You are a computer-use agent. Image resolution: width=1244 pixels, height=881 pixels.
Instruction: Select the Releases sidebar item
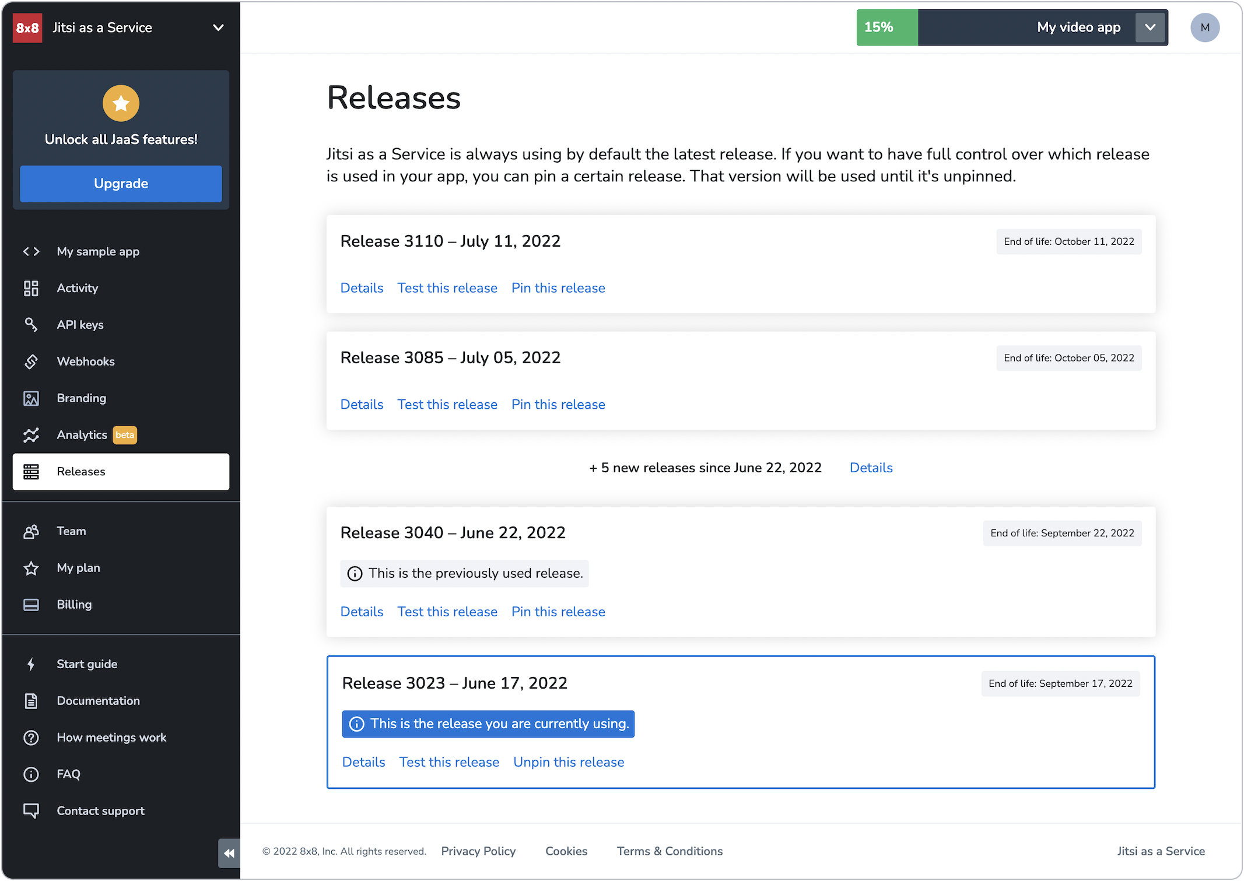121,472
